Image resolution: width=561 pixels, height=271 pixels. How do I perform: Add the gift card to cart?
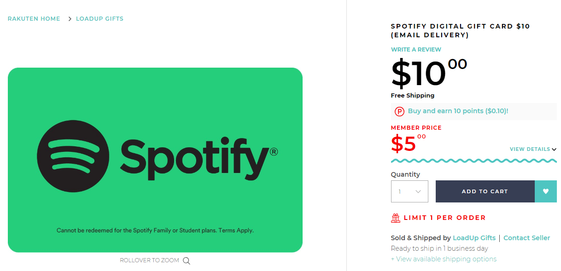pos(485,191)
